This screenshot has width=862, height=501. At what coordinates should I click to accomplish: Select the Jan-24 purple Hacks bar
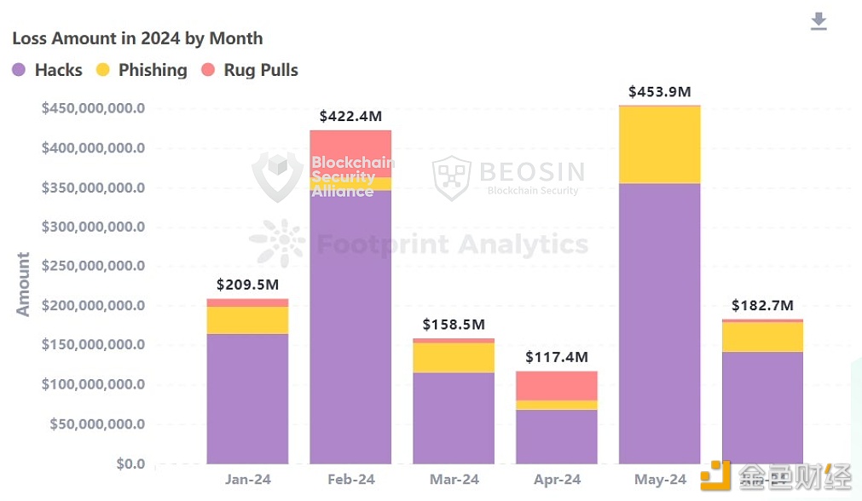[247, 399]
